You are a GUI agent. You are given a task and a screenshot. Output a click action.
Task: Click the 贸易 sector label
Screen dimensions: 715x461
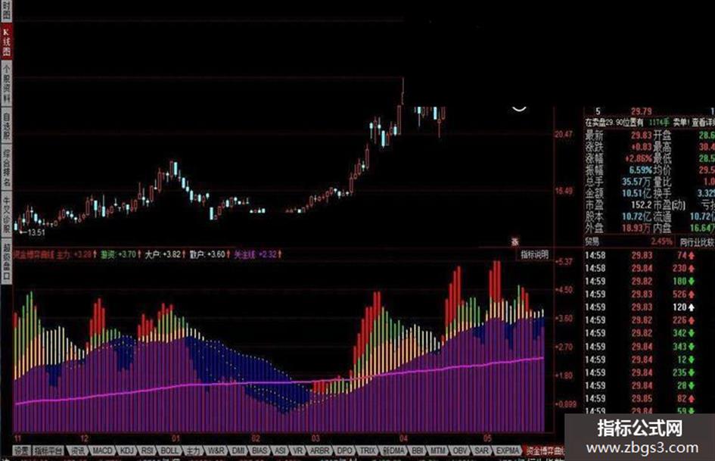pyautogui.click(x=592, y=242)
